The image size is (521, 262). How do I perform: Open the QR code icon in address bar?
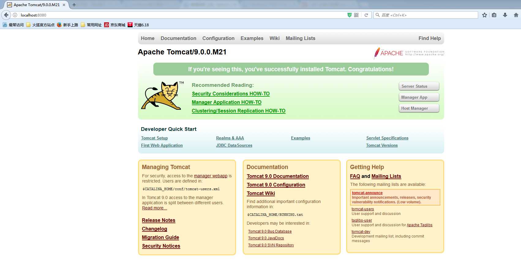point(356,15)
